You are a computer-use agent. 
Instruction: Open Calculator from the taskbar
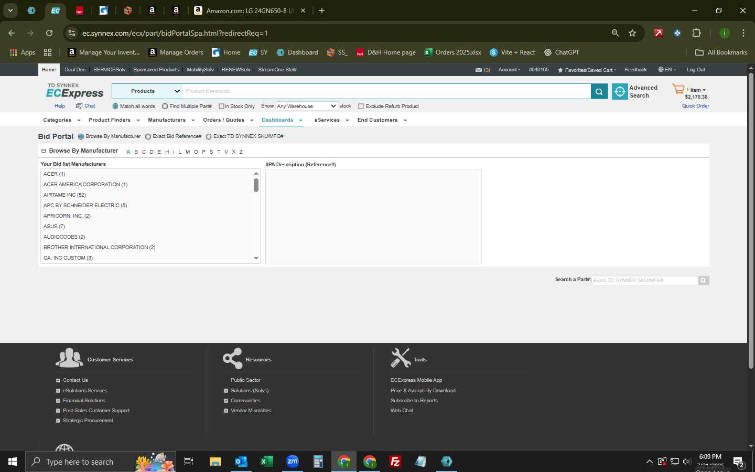click(318, 462)
